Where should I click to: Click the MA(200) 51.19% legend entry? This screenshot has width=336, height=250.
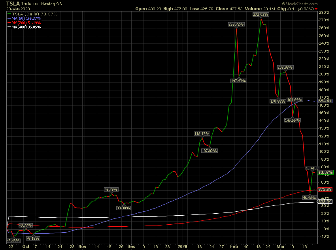pyautogui.click(x=24, y=23)
